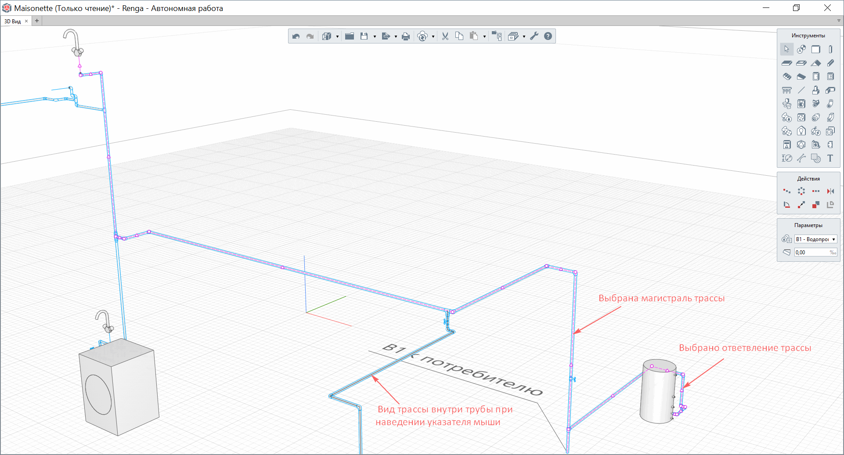Open the В1 - Водопровод system dropdown
The height and width of the screenshot is (455, 844).
[x=816, y=239]
